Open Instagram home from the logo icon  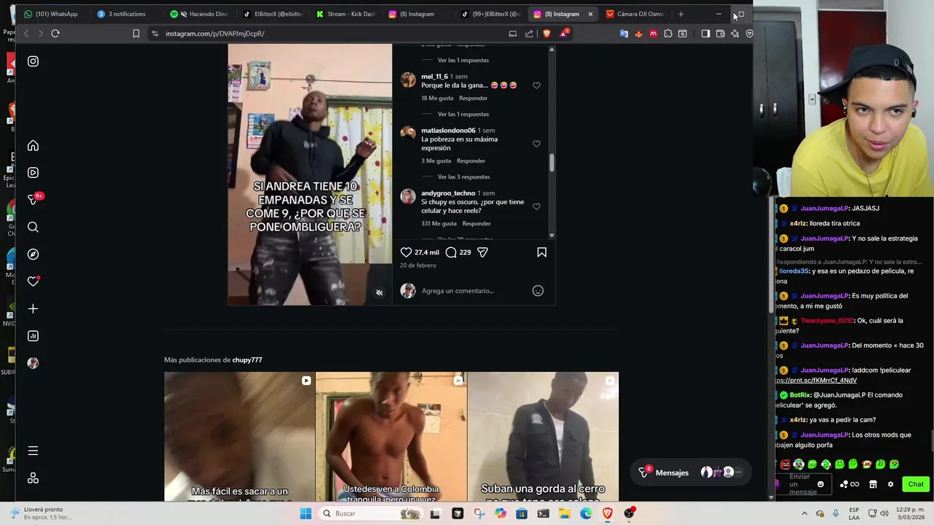33,61
